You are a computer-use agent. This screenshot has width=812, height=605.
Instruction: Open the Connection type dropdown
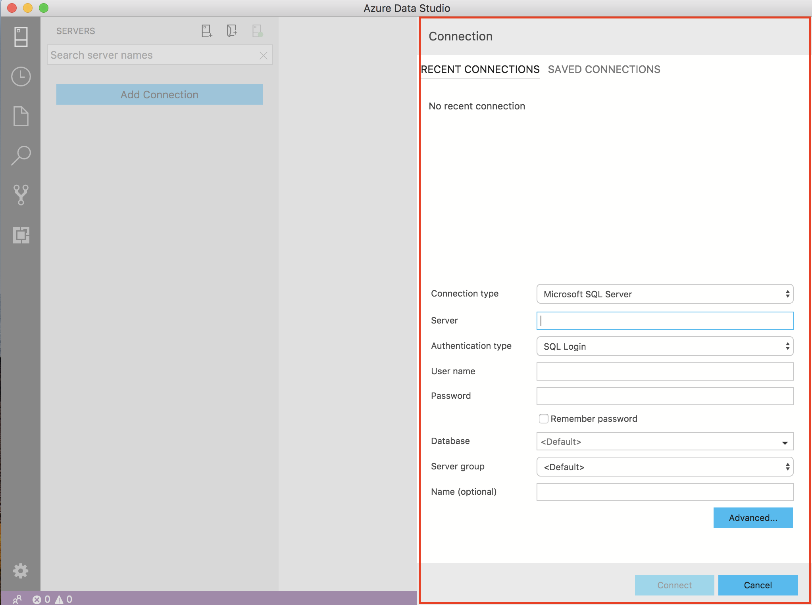(665, 294)
